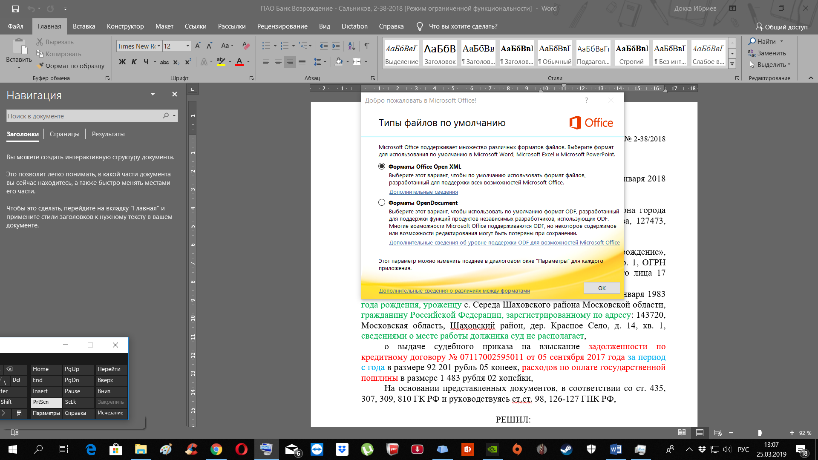Screen dimensions: 818x460
Task: Apply superscript formatting
Action: pos(188,62)
